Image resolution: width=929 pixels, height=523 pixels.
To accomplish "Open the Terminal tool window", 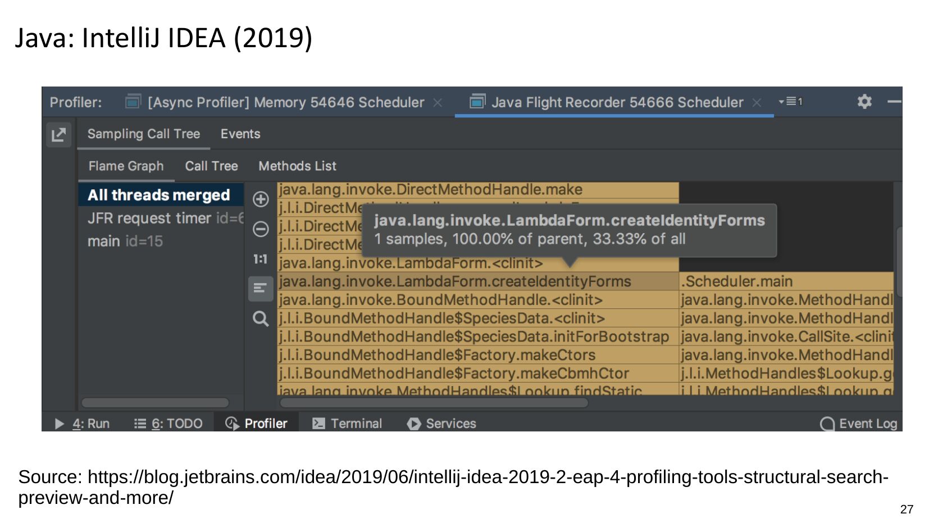I will [x=347, y=424].
